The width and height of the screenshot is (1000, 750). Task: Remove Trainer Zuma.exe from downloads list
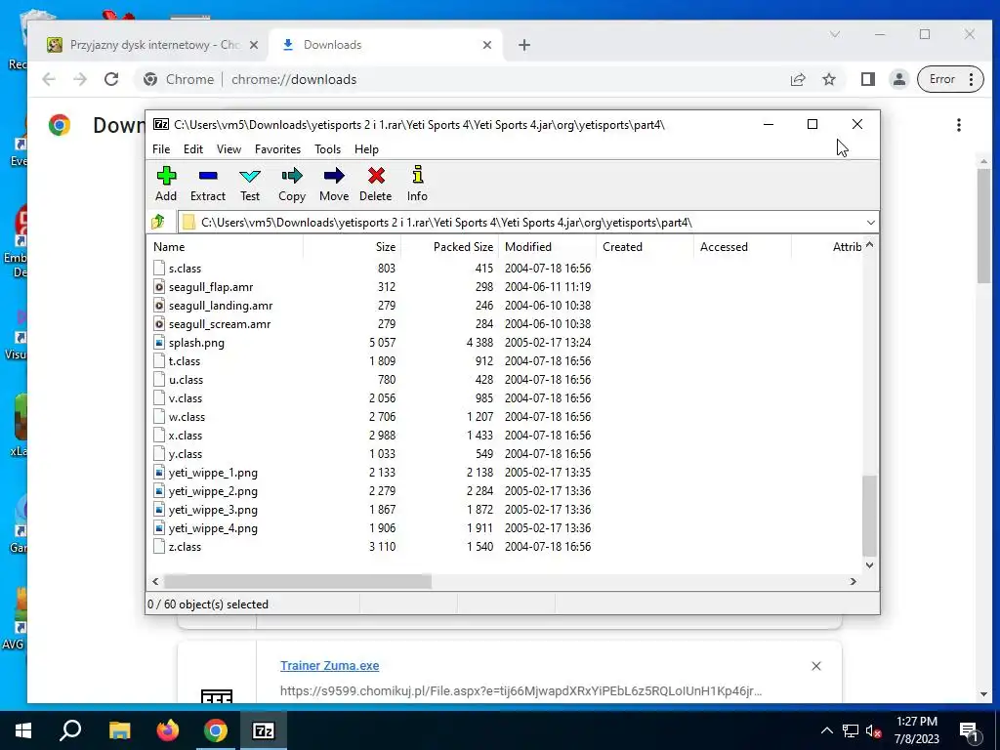tap(816, 666)
